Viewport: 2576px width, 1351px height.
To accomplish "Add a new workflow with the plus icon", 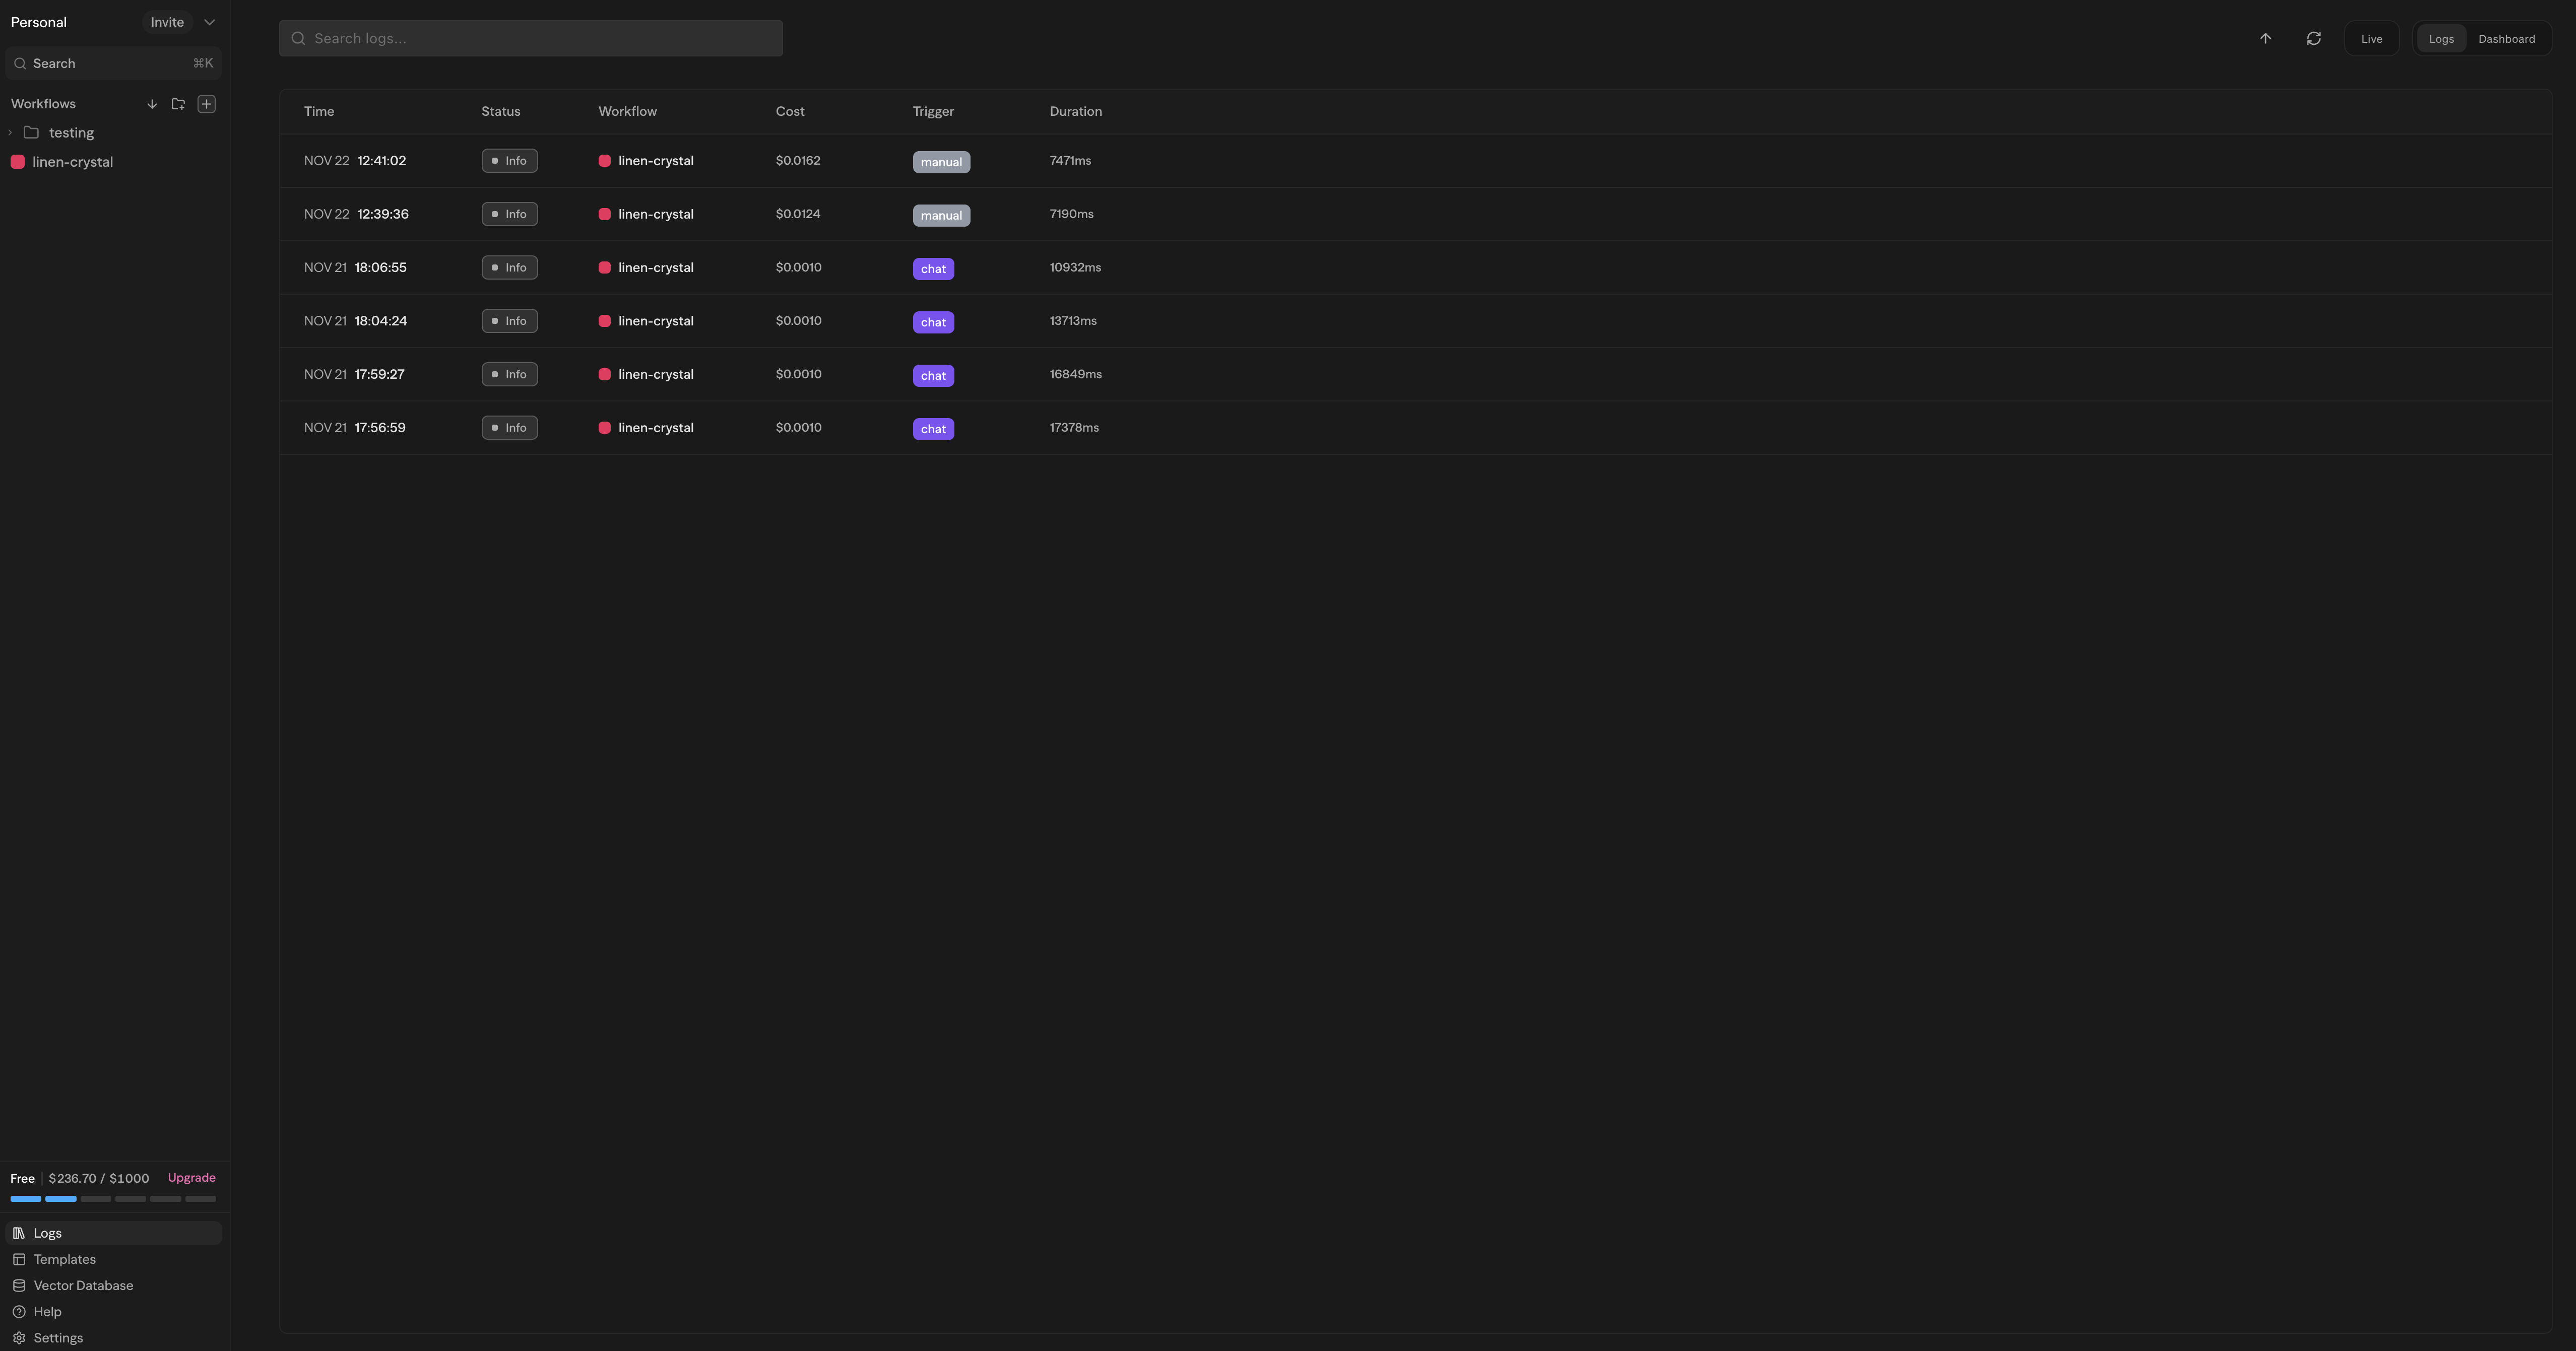I will (x=207, y=104).
